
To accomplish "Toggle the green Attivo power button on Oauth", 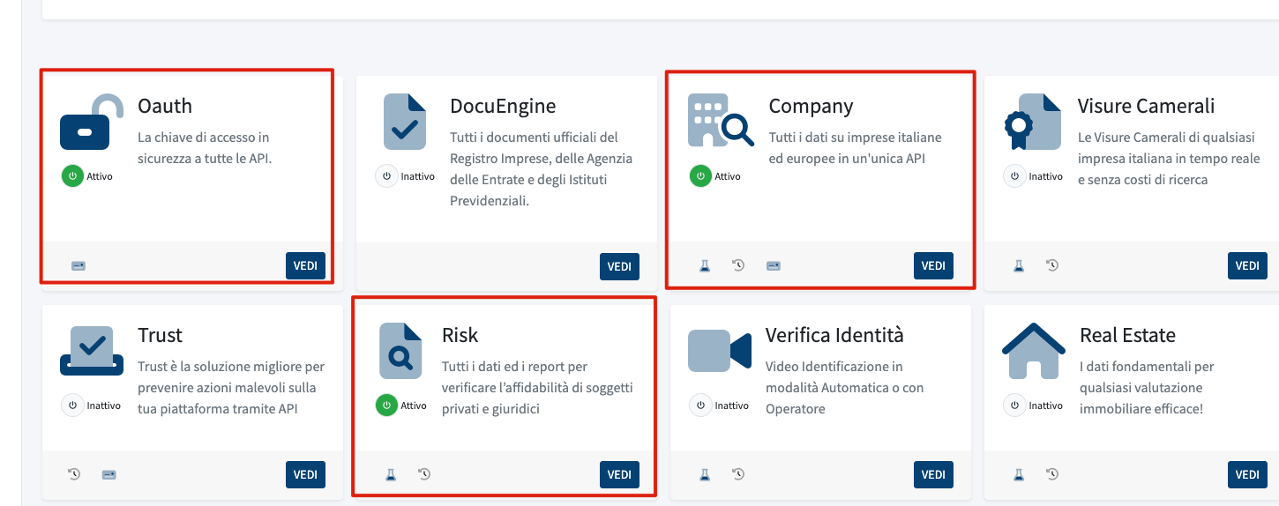I will pyautogui.click(x=72, y=175).
